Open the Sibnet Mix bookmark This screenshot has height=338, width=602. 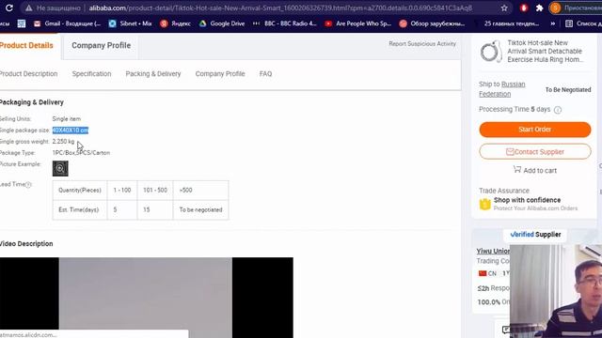pos(130,23)
